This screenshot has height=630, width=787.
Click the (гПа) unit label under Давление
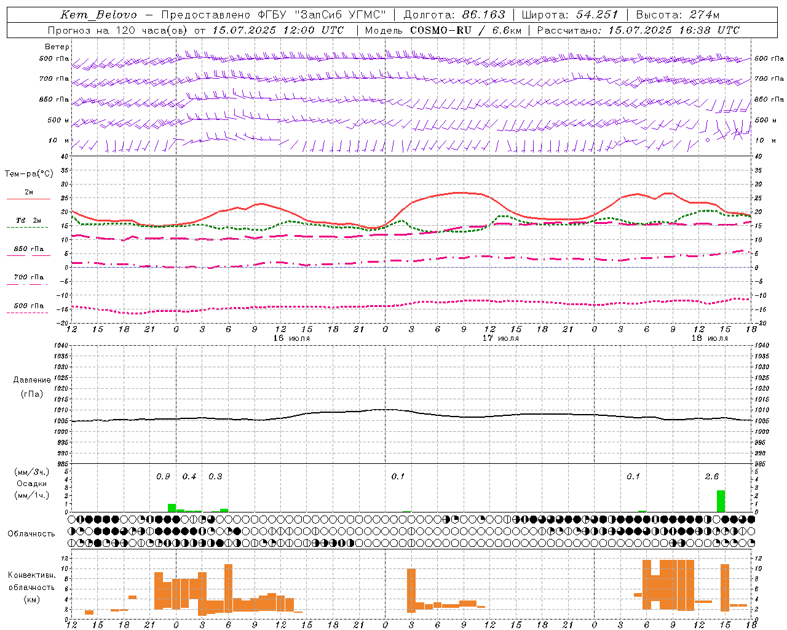31,394
